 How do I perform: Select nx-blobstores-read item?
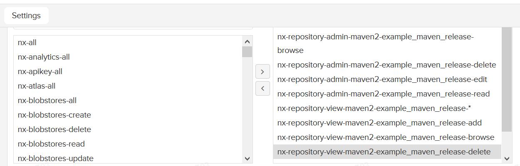pos(128,144)
